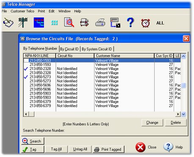Switch to By Circuit ID tab

tap(69, 49)
